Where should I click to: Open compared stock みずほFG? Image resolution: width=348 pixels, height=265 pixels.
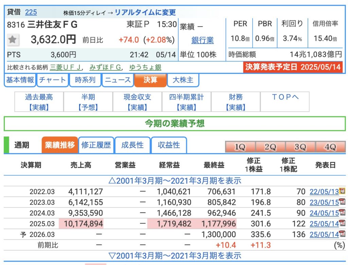tap(105, 67)
